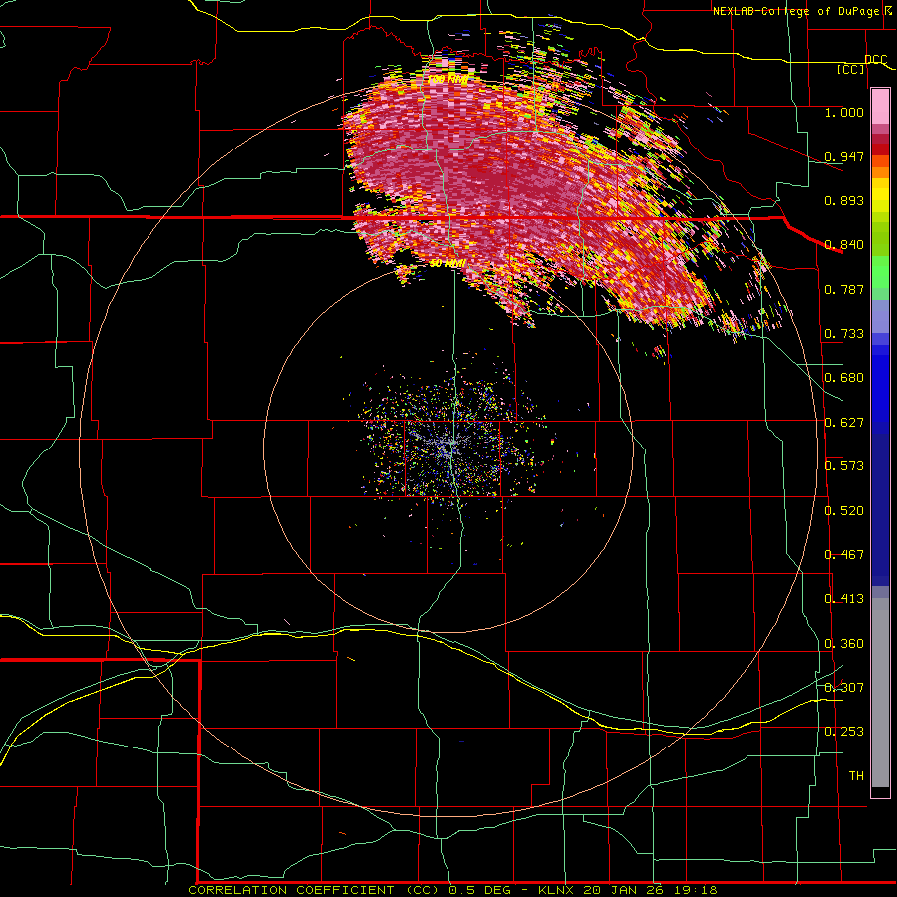This screenshot has width=897, height=897.
Task: Select the 1.000 scale value
Action: (844, 112)
